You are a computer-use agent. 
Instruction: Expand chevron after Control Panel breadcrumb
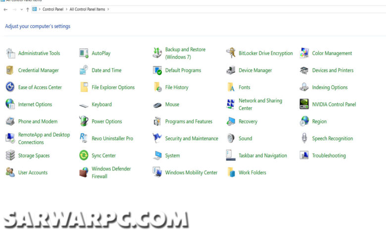(x=66, y=9)
